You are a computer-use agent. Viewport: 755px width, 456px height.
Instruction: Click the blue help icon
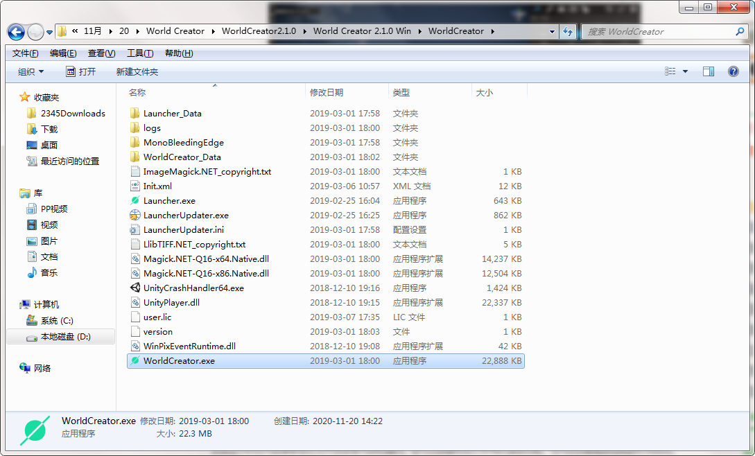pos(734,72)
